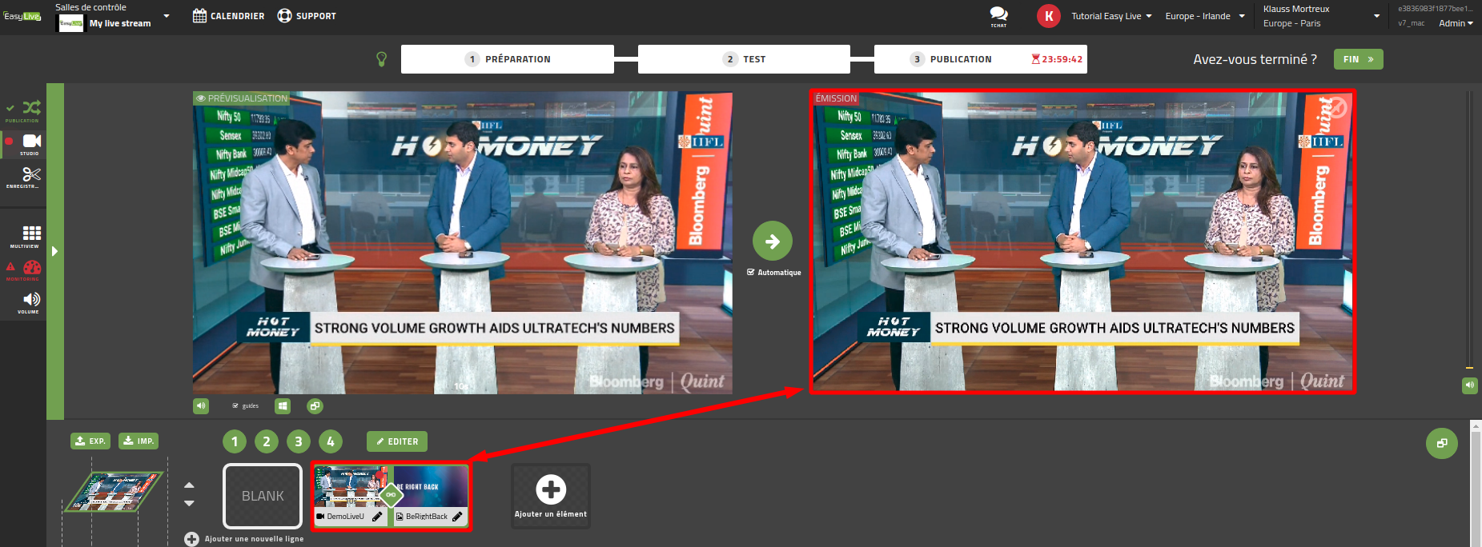This screenshot has height=547, width=1482.
Task: Click the 'My live stream' room name
Action: [x=120, y=23]
